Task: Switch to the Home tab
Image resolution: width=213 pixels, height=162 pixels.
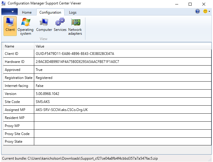Action: (x=27, y=12)
